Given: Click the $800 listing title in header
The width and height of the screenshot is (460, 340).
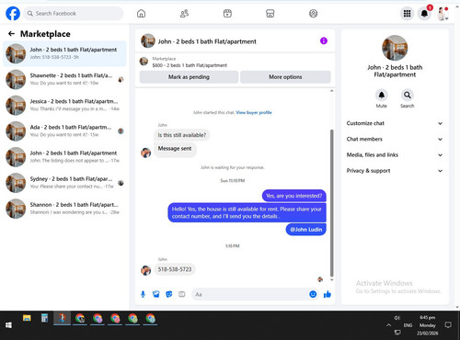Looking at the screenshot, I should 190,65.
